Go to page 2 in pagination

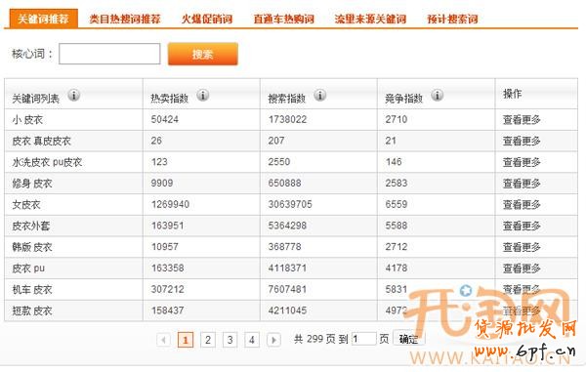tap(208, 340)
